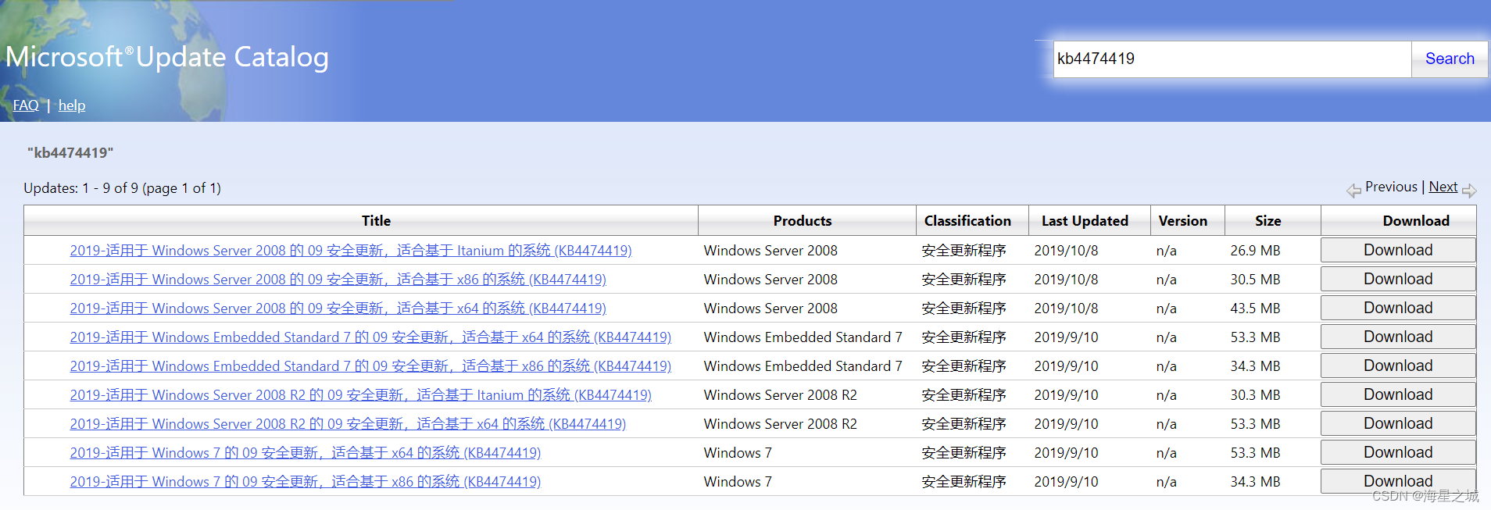Open the FAQ link
This screenshot has height=510, width=1491.
pyautogui.click(x=26, y=105)
